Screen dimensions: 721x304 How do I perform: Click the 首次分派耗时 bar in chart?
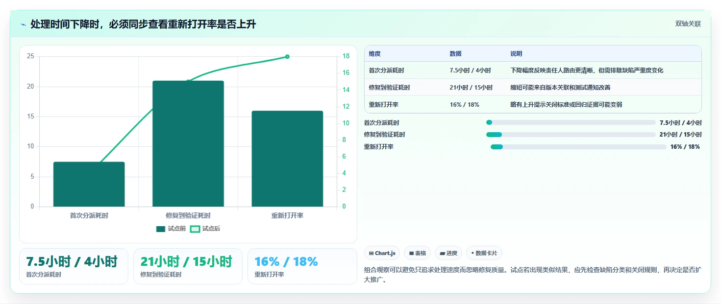tap(89, 184)
